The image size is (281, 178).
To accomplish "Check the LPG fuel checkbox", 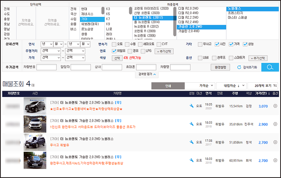I will [143, 51].
